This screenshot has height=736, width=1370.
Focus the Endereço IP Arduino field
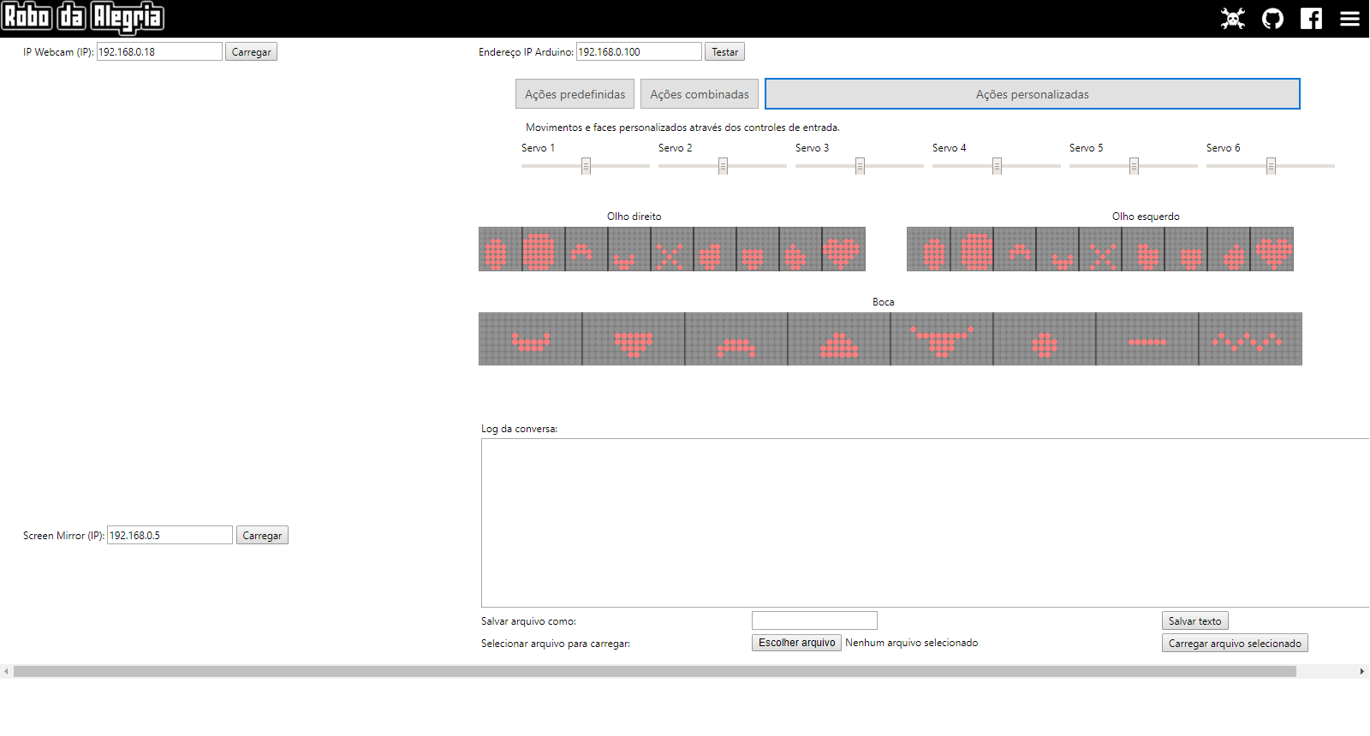coord(639,51)
